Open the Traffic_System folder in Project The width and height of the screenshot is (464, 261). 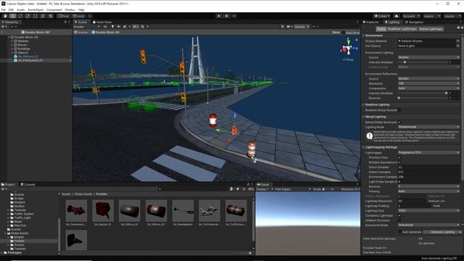coord(24,214)
